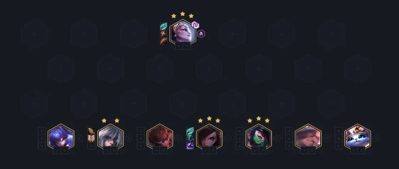Increase star level of white-haired champion
The width and height of the screenshot is (399, 169).
coord(114,150)
